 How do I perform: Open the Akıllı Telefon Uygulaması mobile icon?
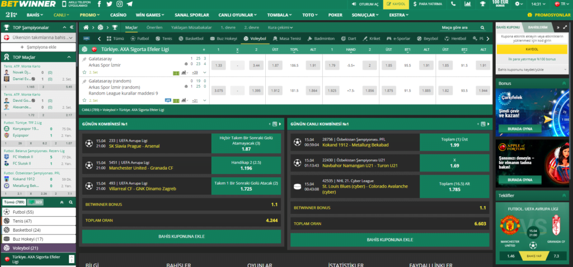pyautogui.click(x=64, y=4)
